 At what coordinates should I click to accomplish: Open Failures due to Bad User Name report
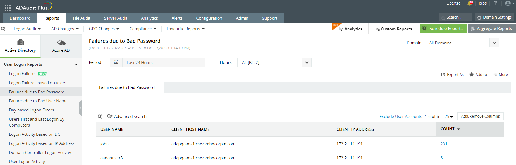(38, 101)
